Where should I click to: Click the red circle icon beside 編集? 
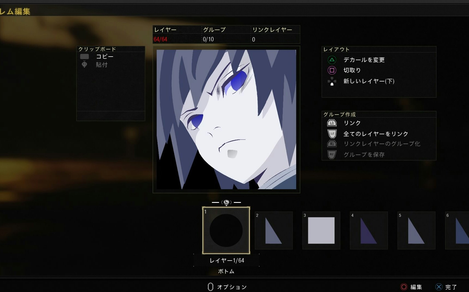(404, 287)
